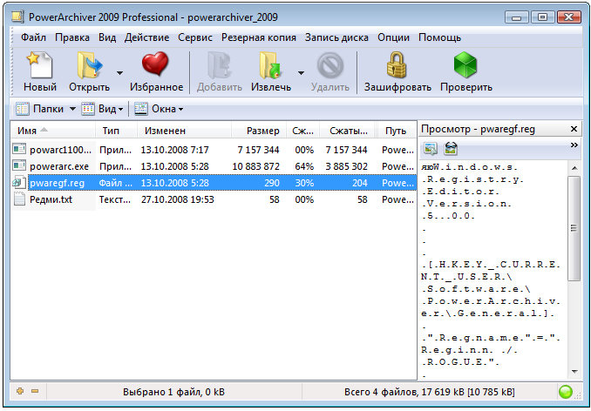Sort by the Путь column header
The width and height of the screenshot is (591, 411).
click(396, 131)
